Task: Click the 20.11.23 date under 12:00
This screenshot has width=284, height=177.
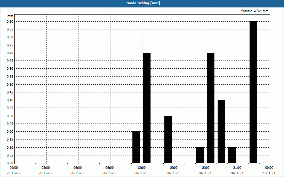Action: (x=141, y=173)
